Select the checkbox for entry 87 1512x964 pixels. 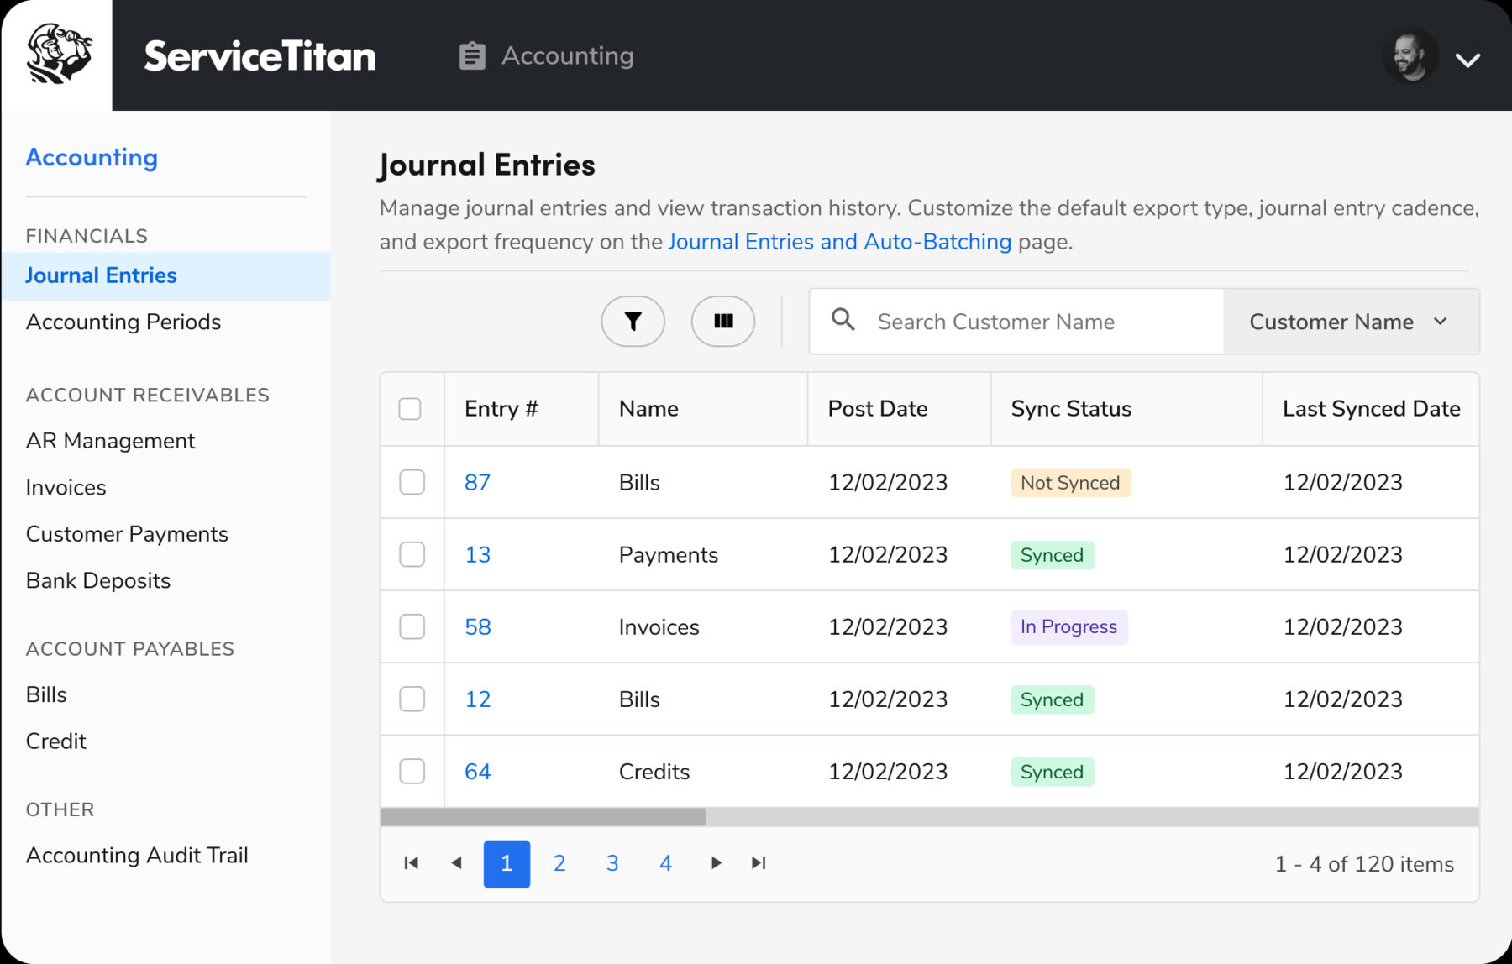412,482
